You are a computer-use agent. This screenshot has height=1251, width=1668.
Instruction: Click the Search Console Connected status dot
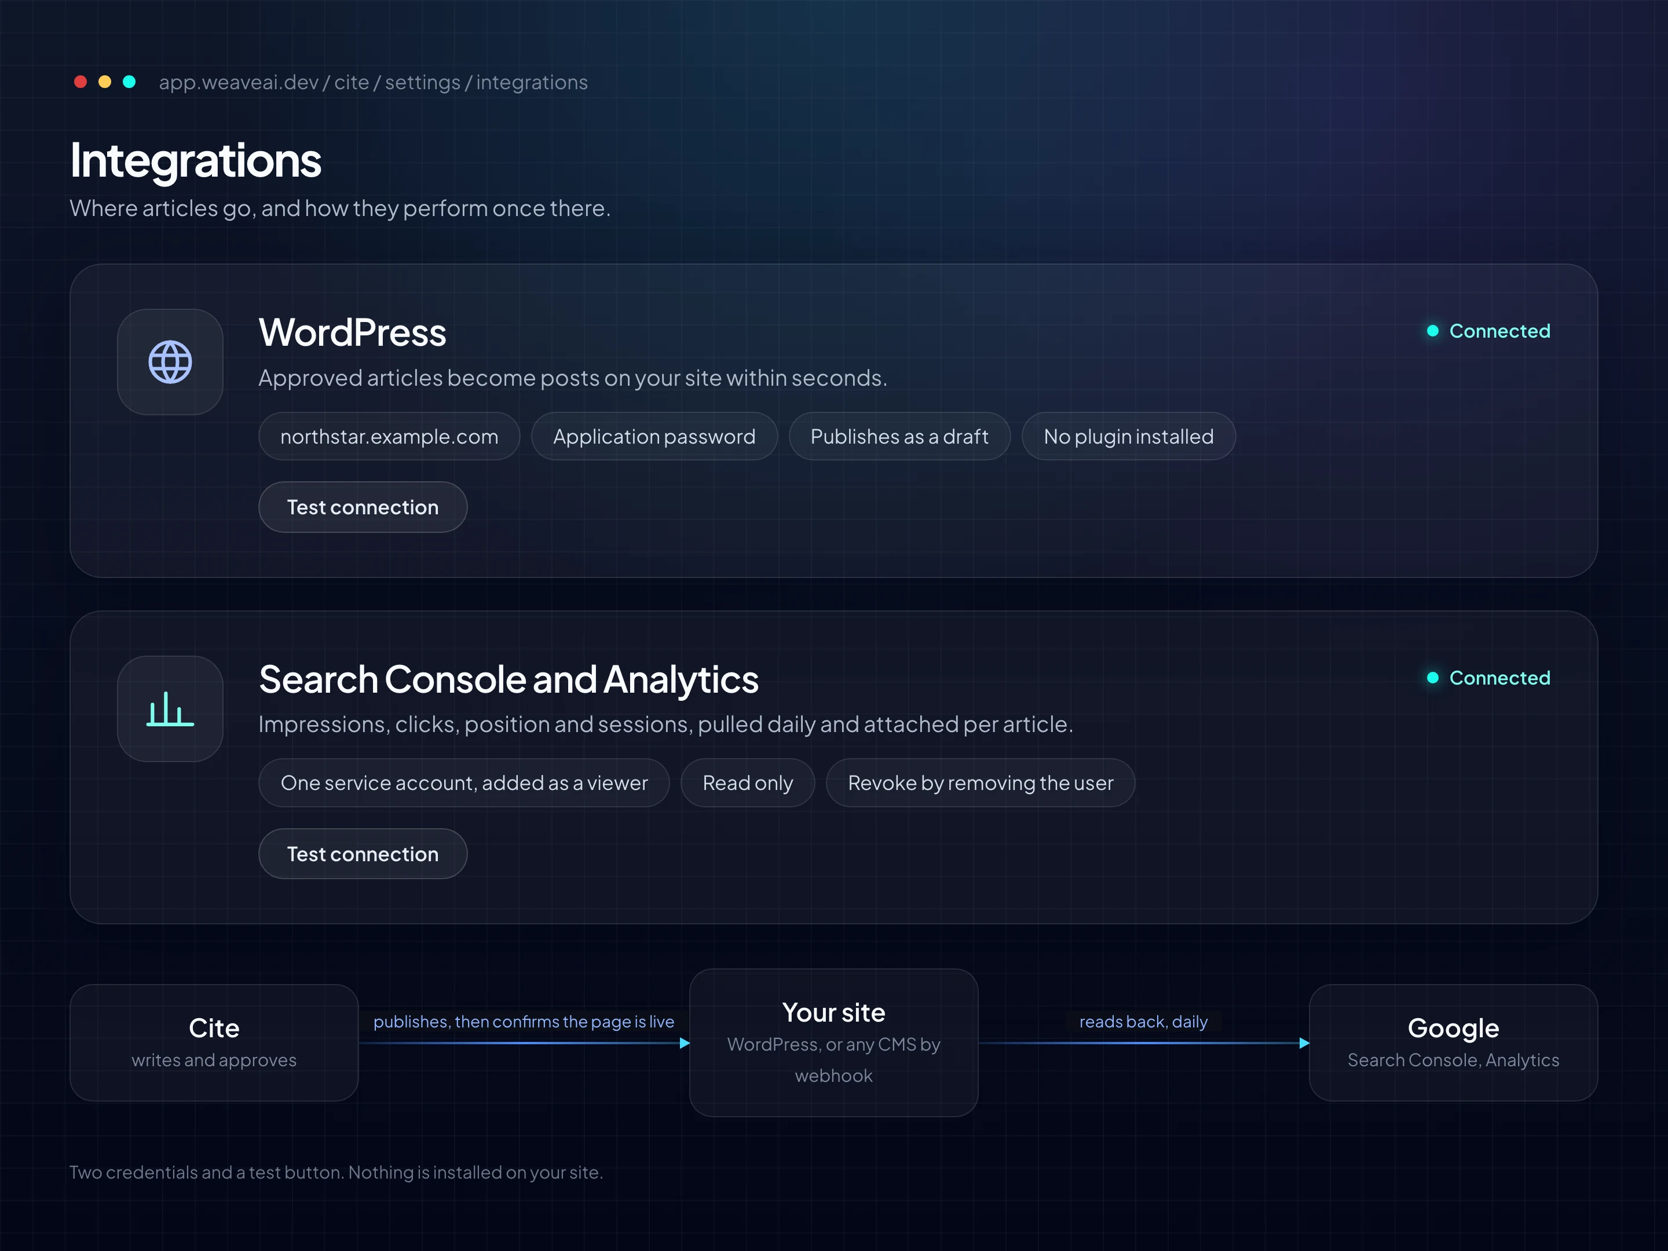(x=1433, y=678)
